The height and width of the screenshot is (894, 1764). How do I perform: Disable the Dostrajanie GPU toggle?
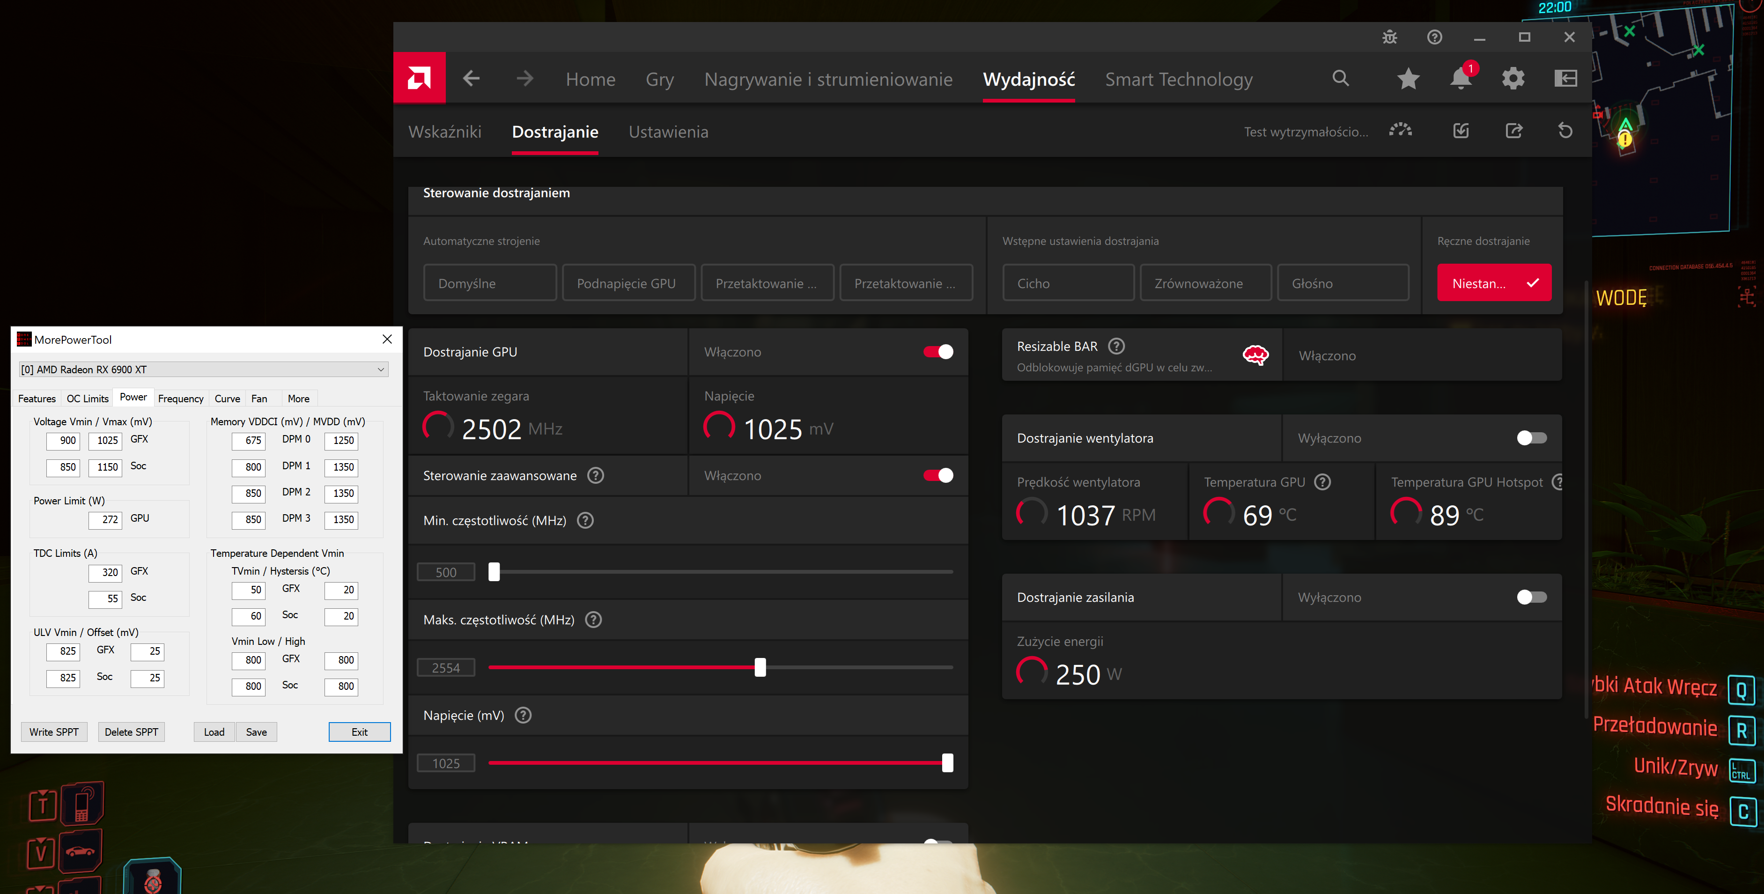(x=937, y=352)
